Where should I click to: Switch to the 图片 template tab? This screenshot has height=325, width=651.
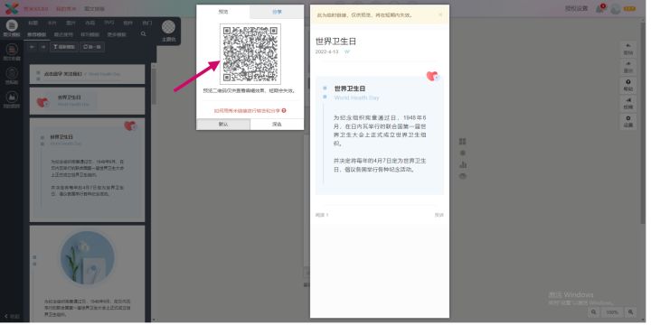click(71, 23)
